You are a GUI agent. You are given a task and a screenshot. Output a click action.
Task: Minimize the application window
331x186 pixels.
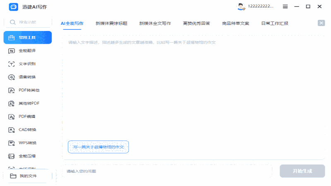297,7
